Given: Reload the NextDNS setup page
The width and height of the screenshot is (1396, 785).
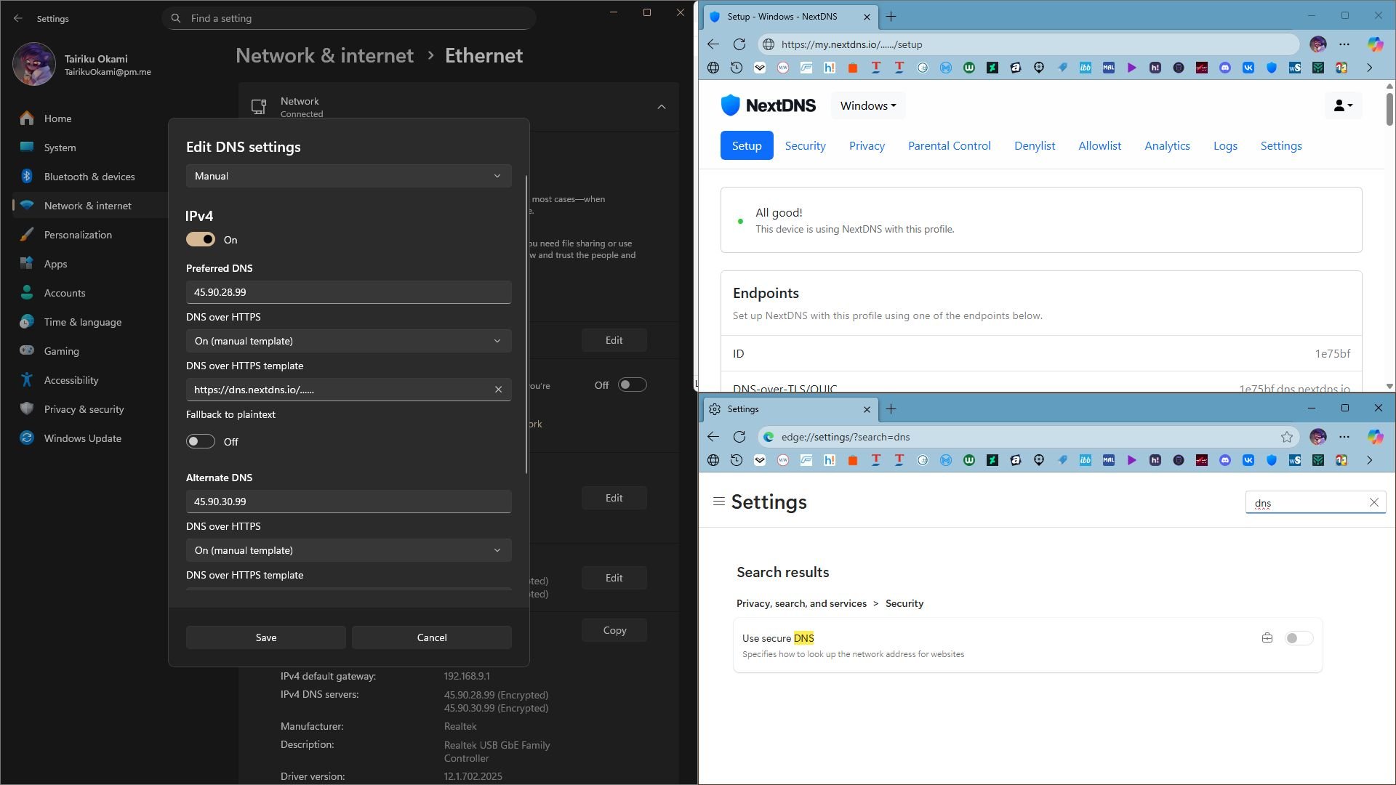Looking at the screenshot, I should pos(739,44).
